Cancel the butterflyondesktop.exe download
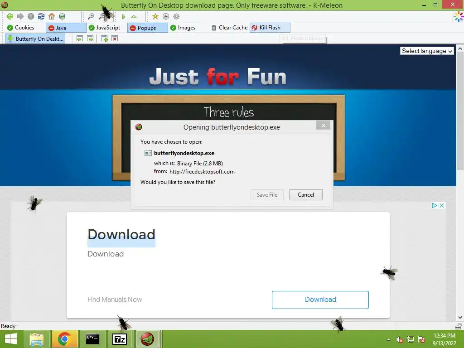The height and width of the screenshot is (348, 464). (x=306, y=195)
